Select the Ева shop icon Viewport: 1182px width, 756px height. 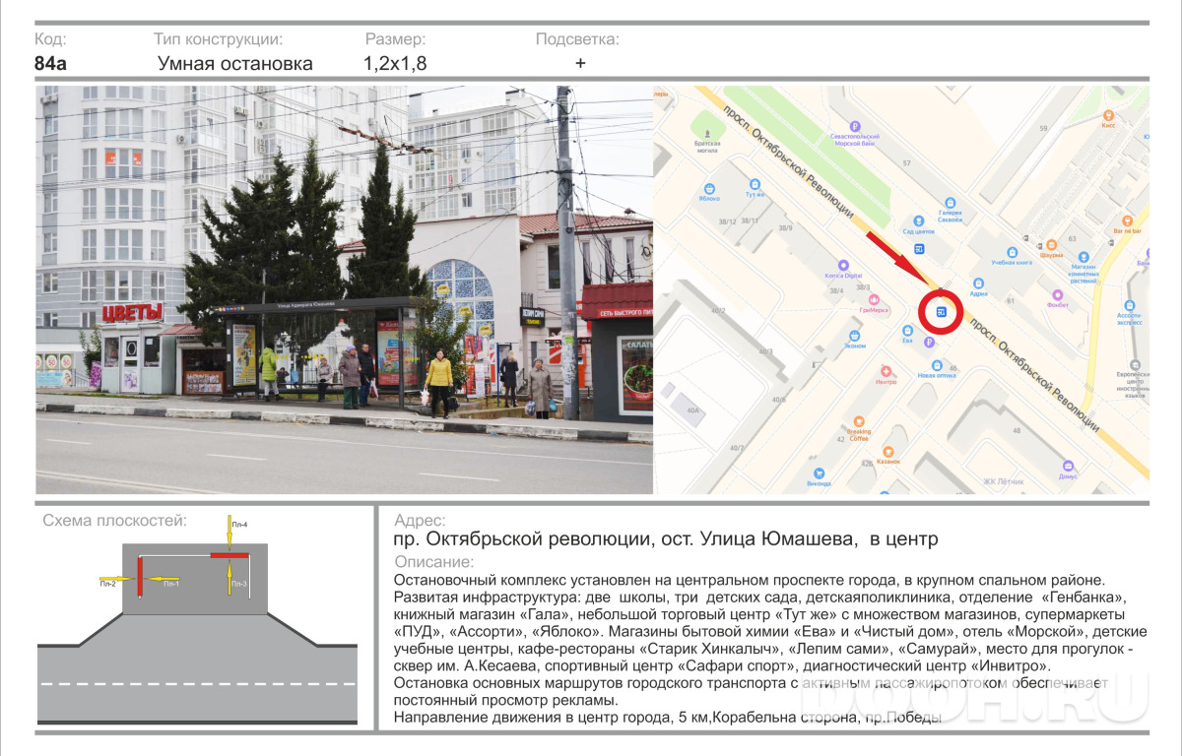tap(908, 330)
